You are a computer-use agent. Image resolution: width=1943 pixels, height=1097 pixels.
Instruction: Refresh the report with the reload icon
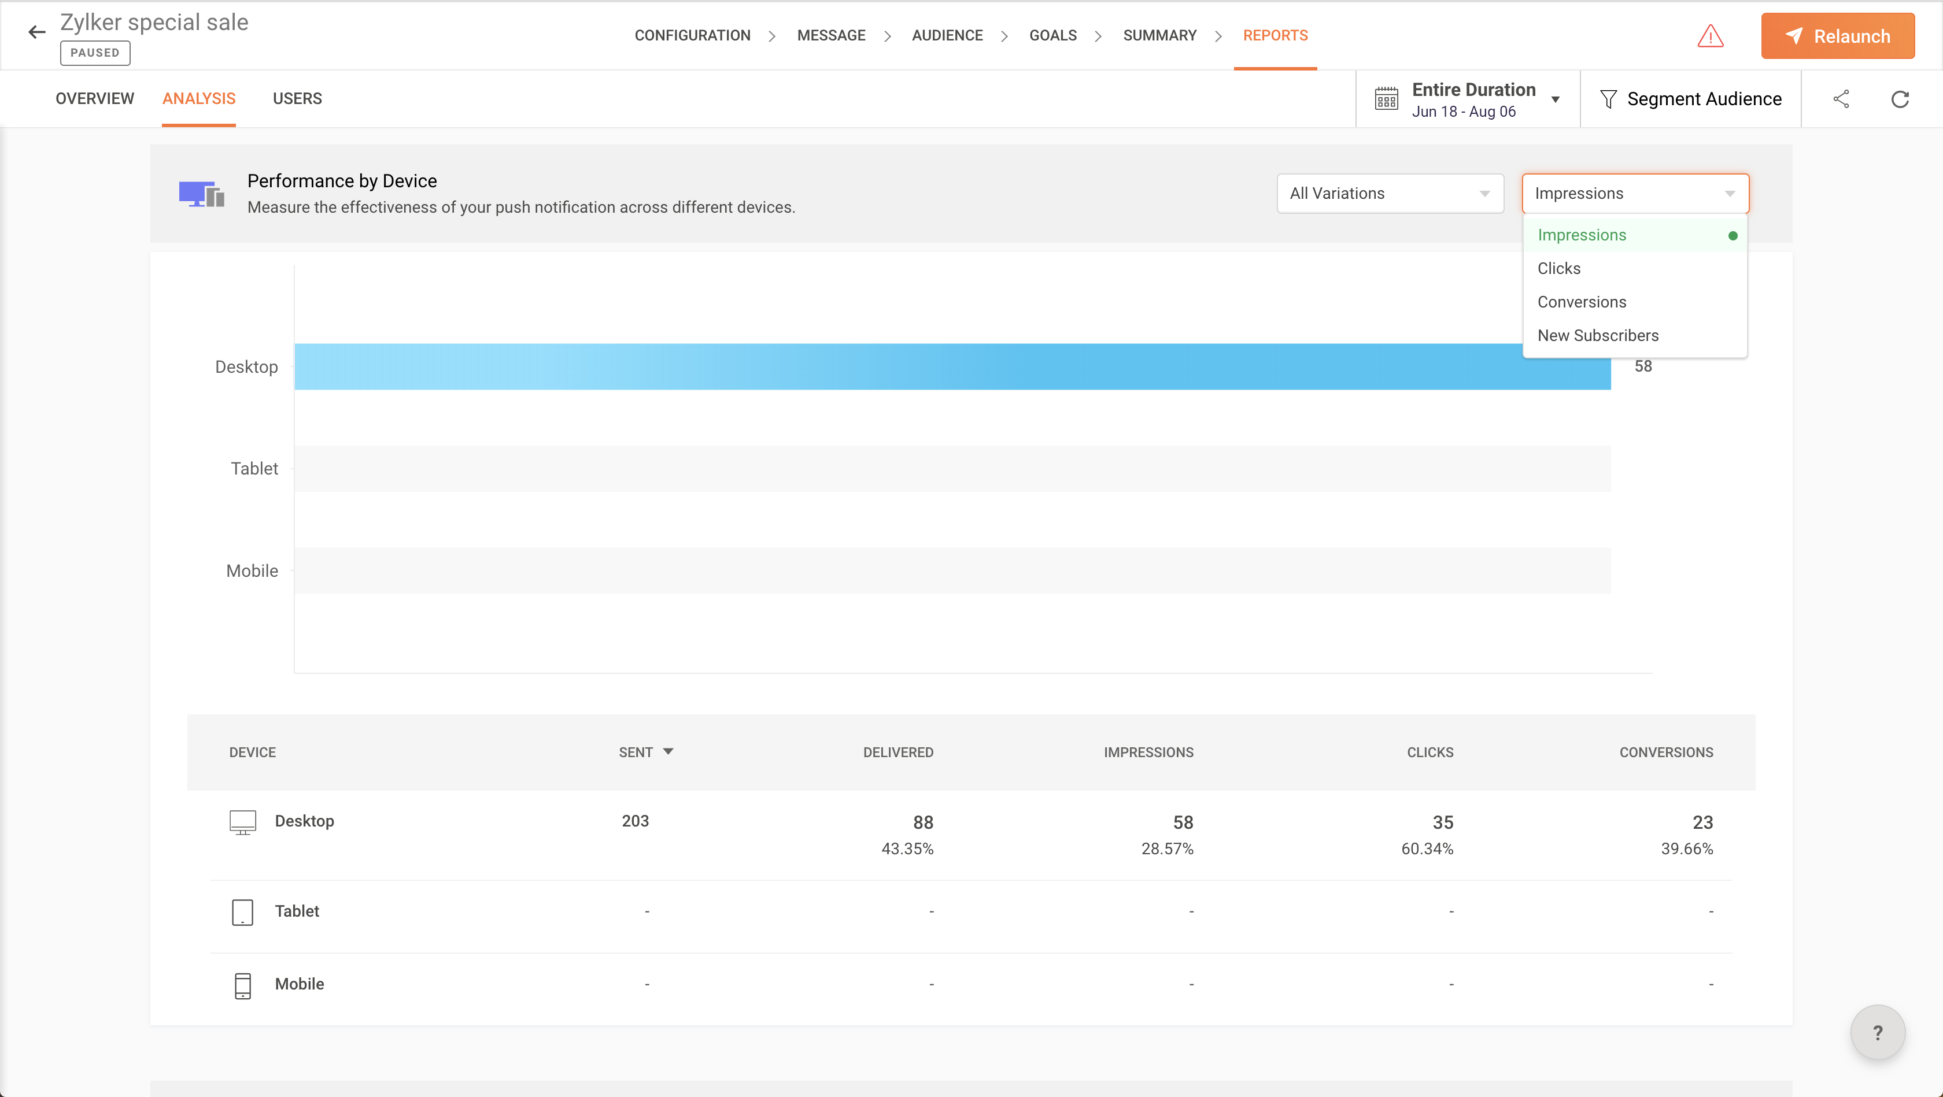[x=1899, y=99]
